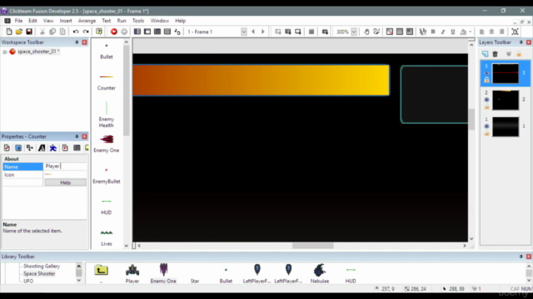Run the application with red button
This screenshot has width=533, height=299.
click(x=114, y=32)
